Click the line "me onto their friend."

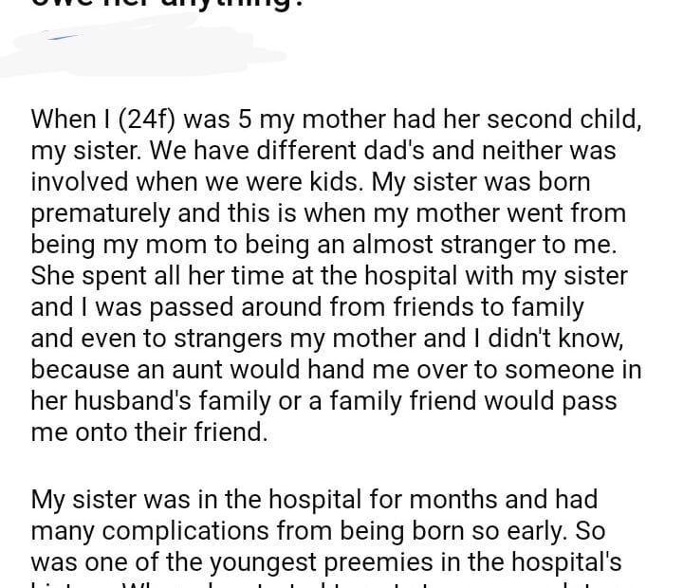coord(149,432)
